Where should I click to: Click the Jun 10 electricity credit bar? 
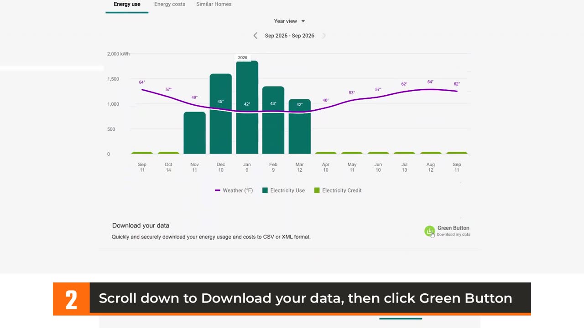click(x=378, y=153)
